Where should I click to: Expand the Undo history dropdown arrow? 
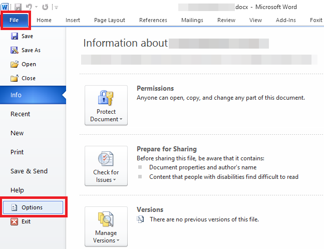point(36,8)
